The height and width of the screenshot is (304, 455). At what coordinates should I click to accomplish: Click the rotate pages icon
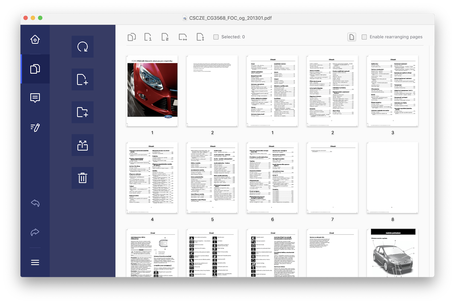coord(83,47)
